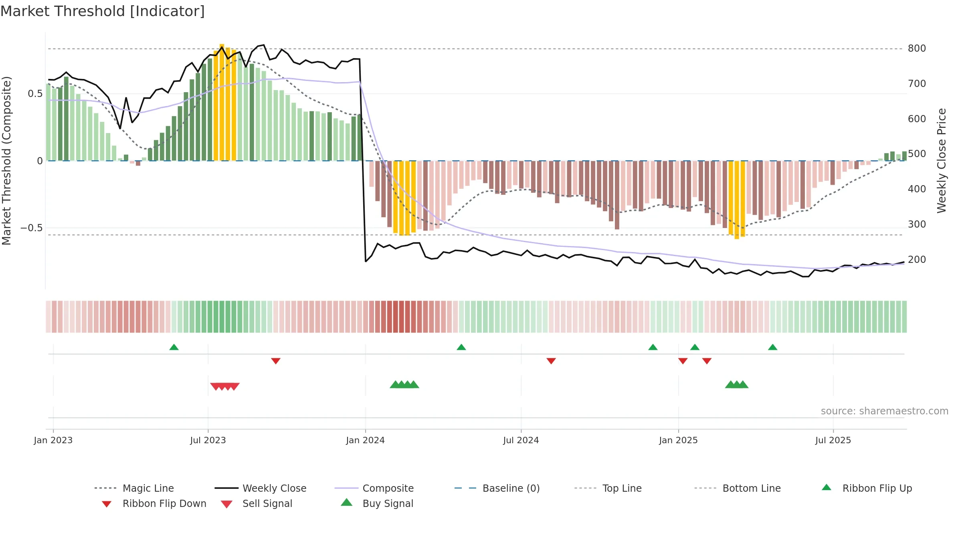
Task: Click the dark green ribbon segment near Jul 2023
Action: click(225, 317)
